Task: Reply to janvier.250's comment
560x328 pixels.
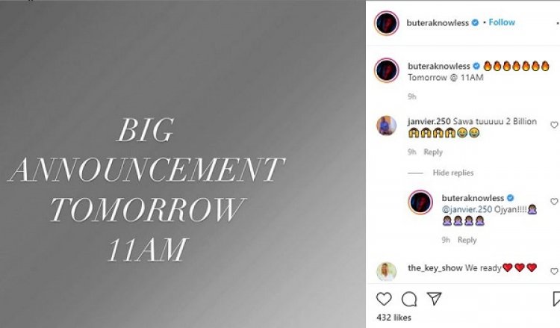Action: [x=433, y=152]
